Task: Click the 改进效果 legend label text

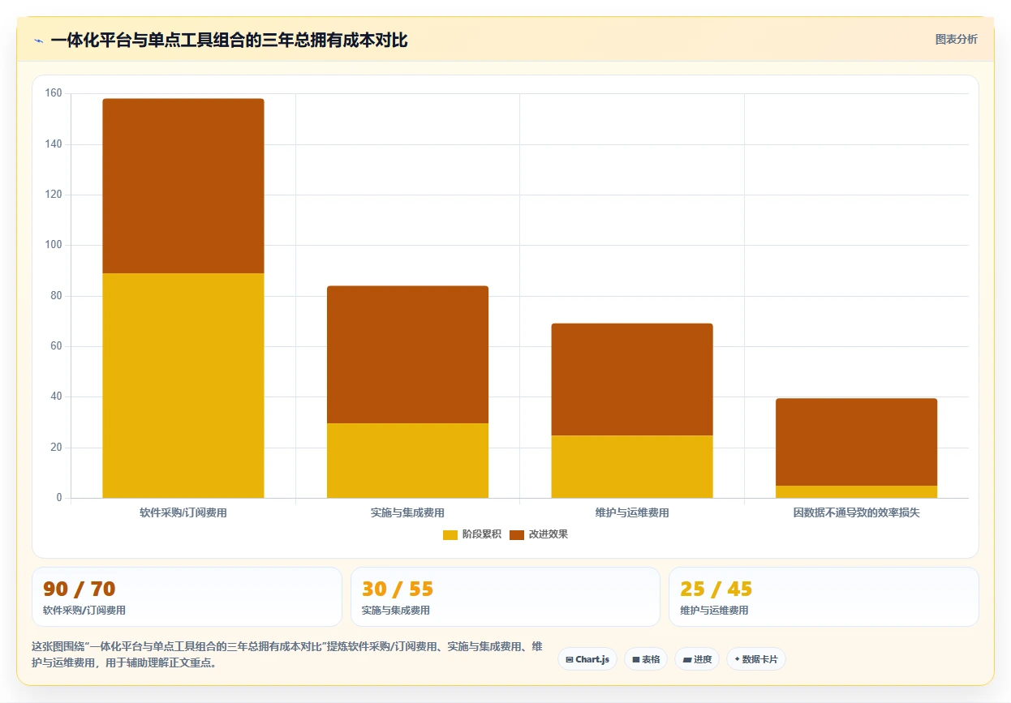Action: tap(549, 534)
